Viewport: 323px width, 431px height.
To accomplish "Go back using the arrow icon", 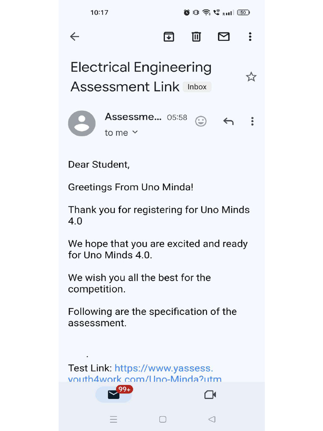I will pyautogui.click(x=74, y=37).
